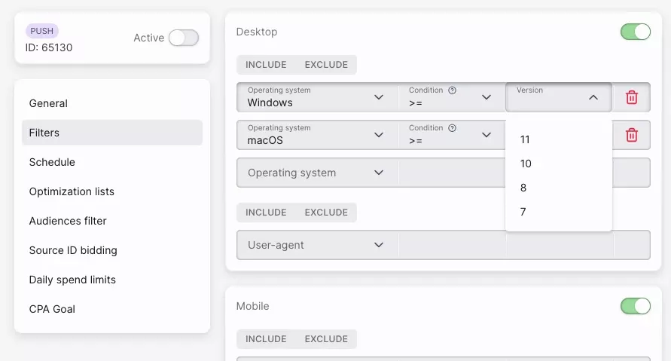Screen dimensions: 671x361
Task: Select the Filters section
Action: pyautogui.click(x=112, y=133)
